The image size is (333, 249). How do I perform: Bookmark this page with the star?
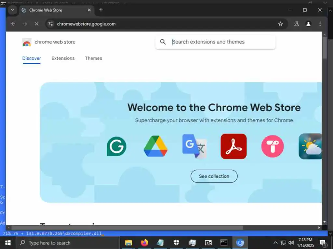coord(281,24)
